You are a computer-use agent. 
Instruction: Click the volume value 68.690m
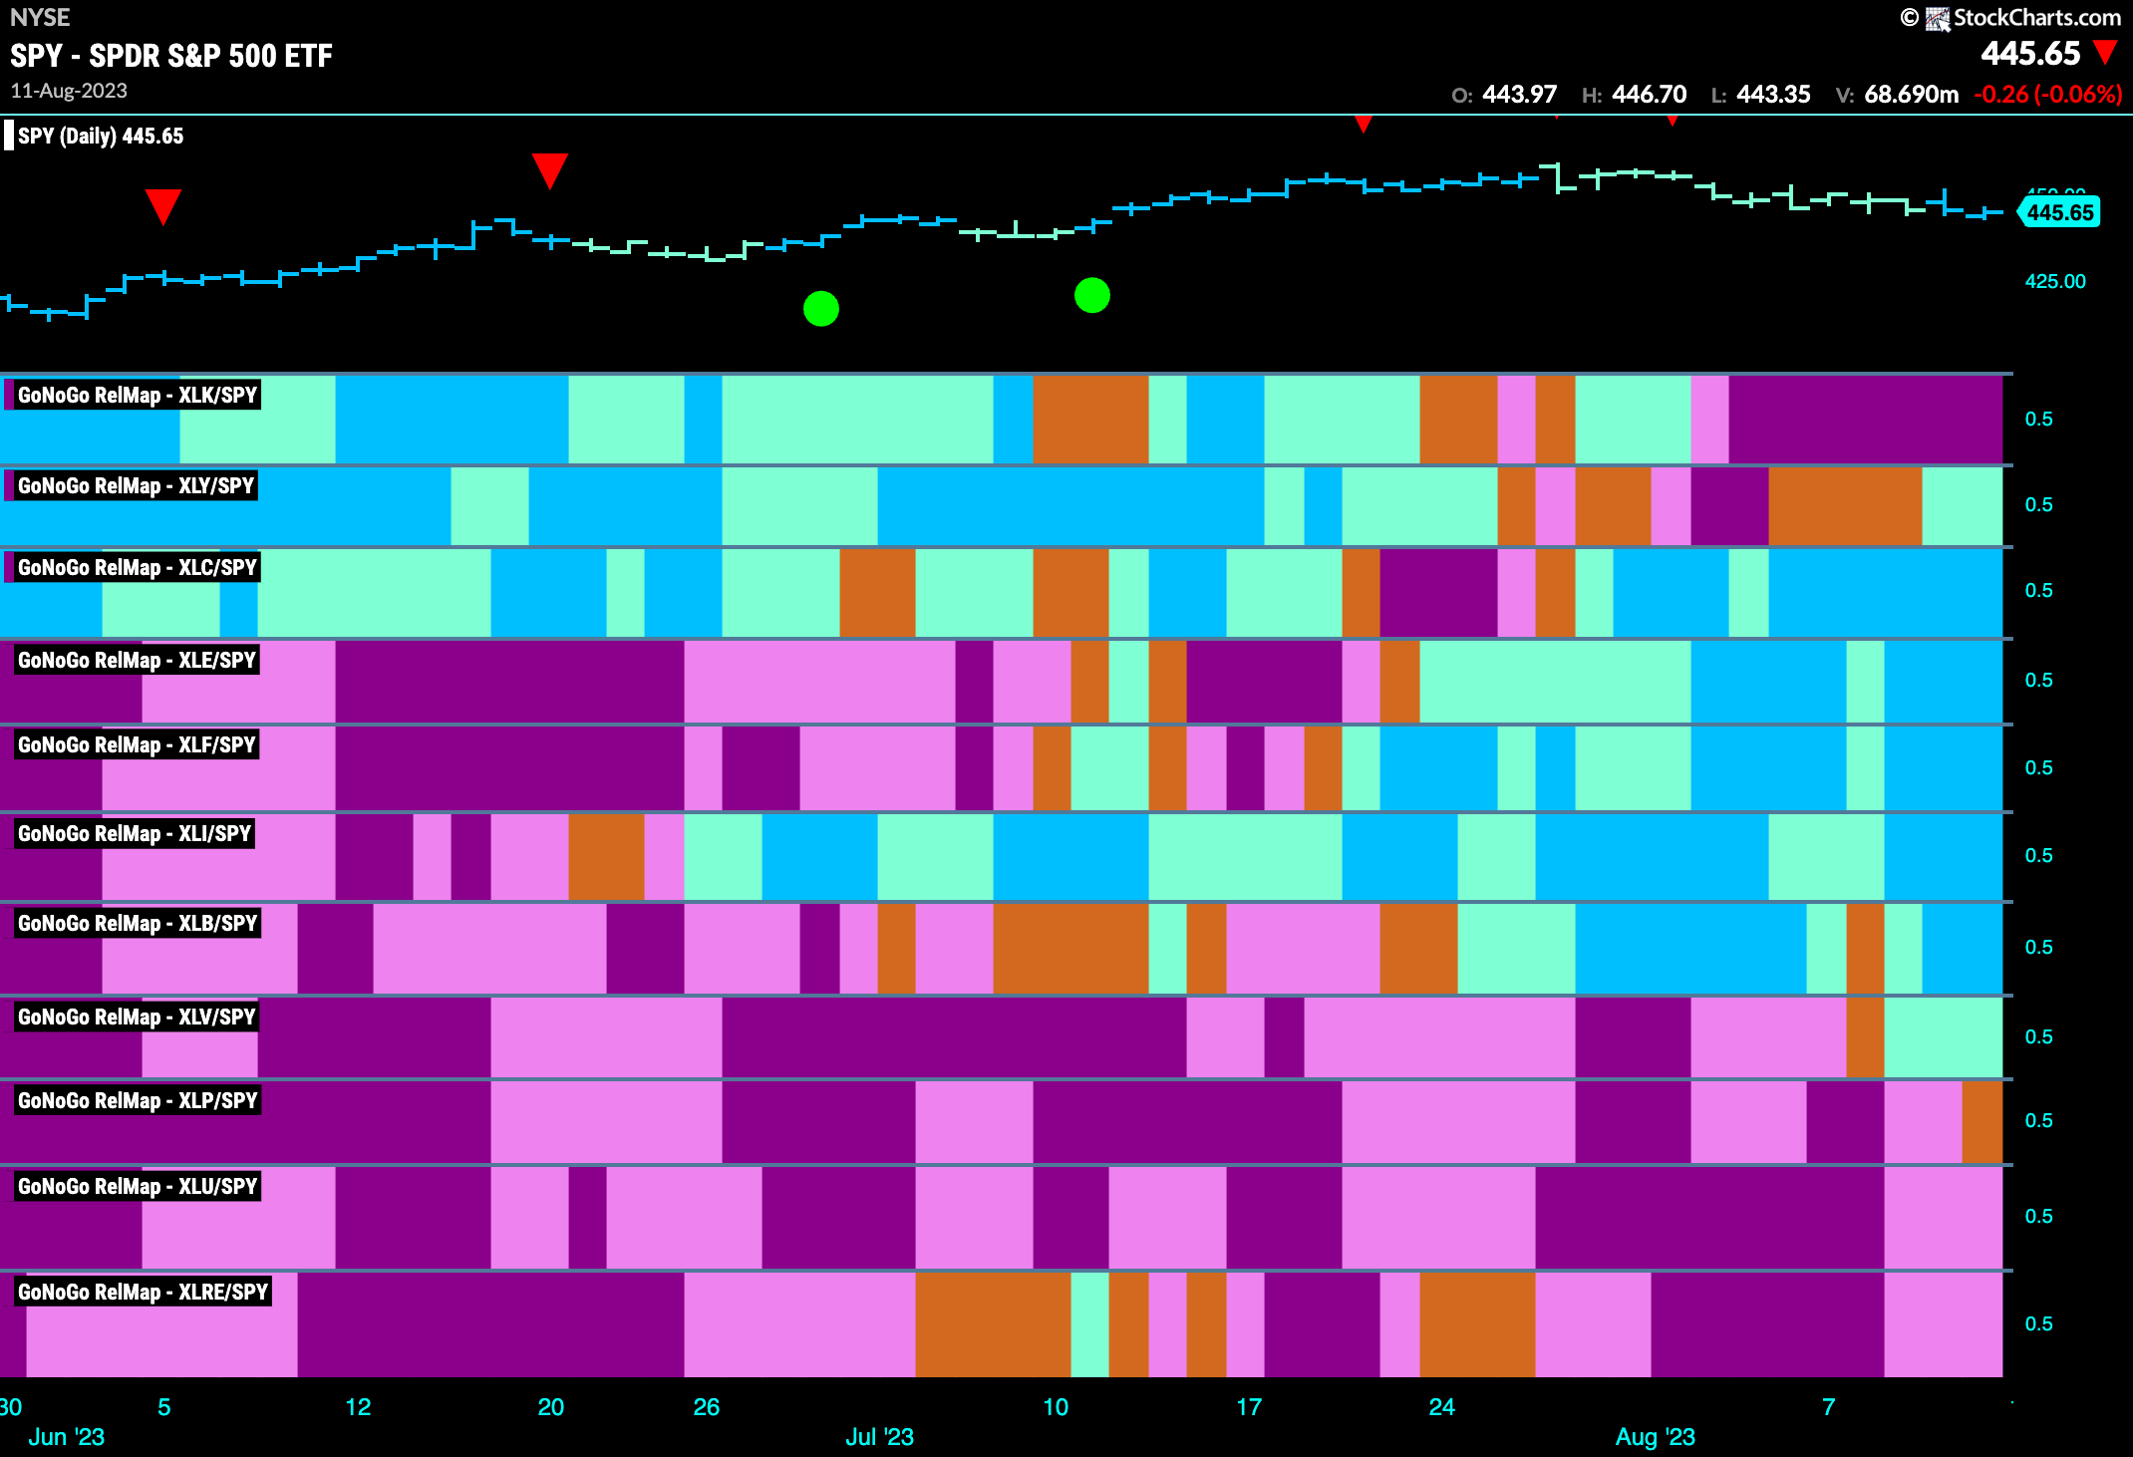pos(1911,95)
